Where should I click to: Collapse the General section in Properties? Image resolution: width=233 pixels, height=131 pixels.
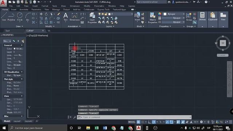pos(22,45)
